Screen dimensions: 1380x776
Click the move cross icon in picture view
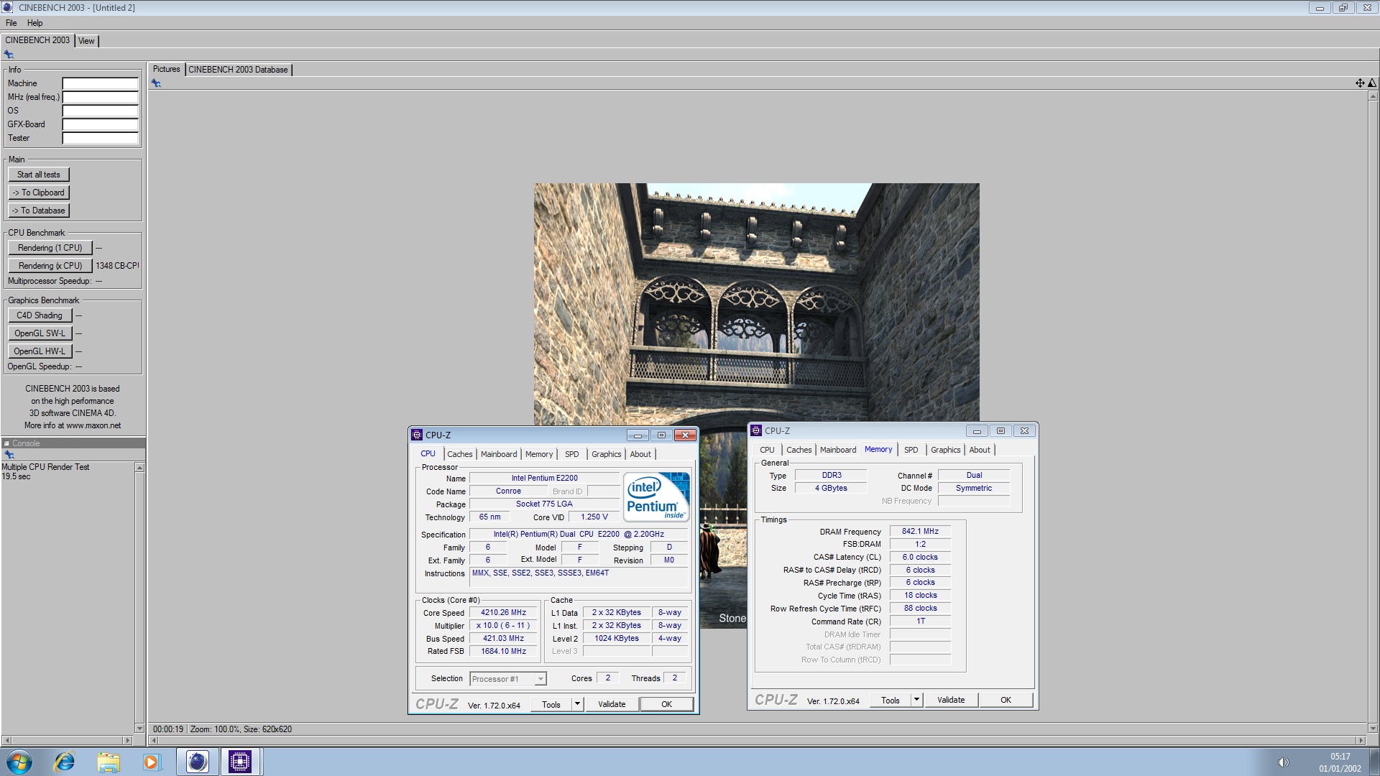tap(1360, 83)
